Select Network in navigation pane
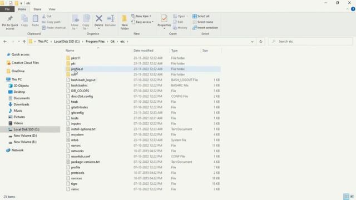356x200 pixels. tap(17, 150)
